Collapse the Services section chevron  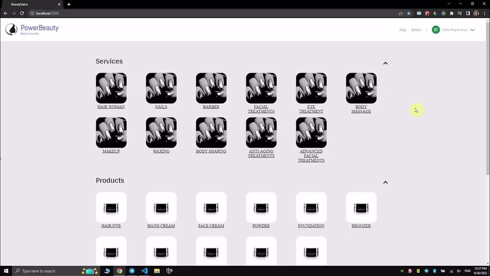[x=385, y=63]
